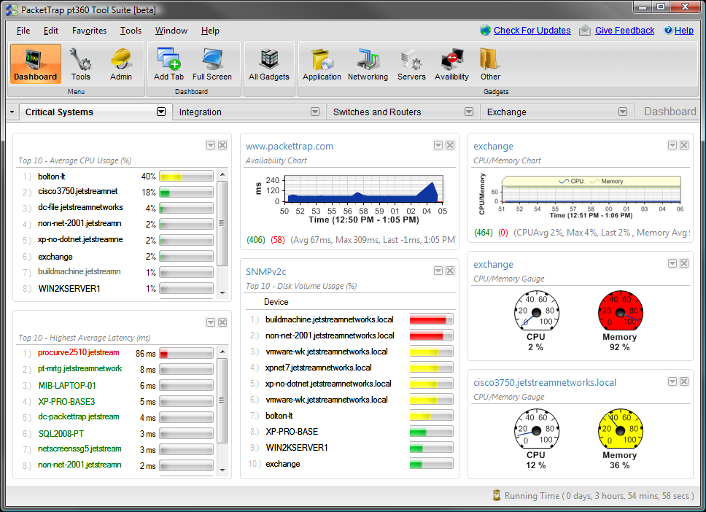The width and height of the screenshot is (706, 512).
Task: Open the exchange CPU/Memory Chart options dropdown
Action: point(672,145)
